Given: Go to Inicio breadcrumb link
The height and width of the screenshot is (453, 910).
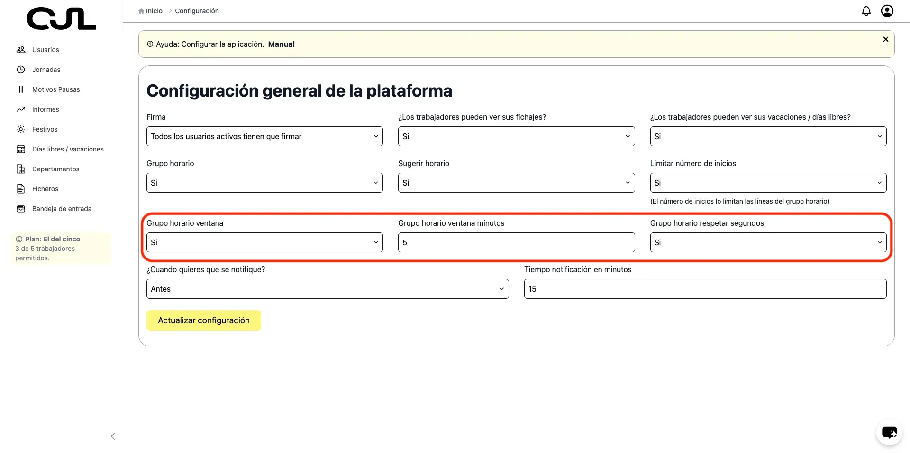Looking at the screenshot, I should [x=154, y=11].
